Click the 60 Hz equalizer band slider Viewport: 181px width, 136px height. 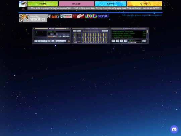83,37
